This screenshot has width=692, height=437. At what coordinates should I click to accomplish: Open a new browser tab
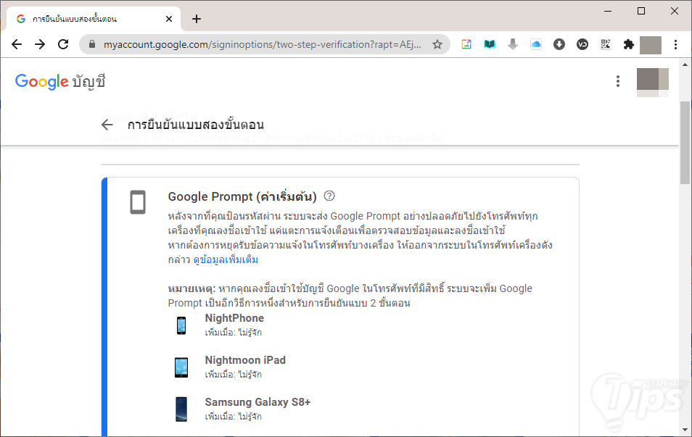pos(197,19)
